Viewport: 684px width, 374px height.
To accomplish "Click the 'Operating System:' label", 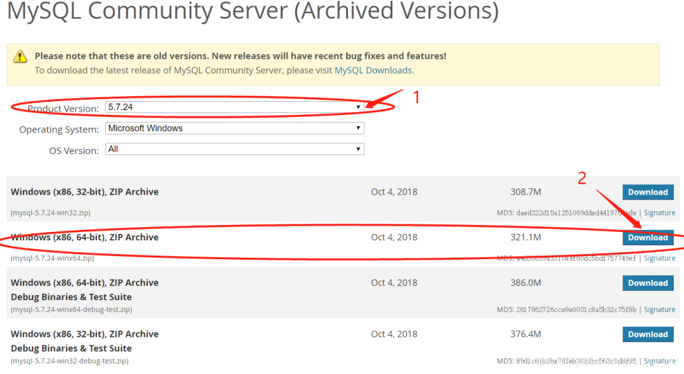I will click(60, 130).
